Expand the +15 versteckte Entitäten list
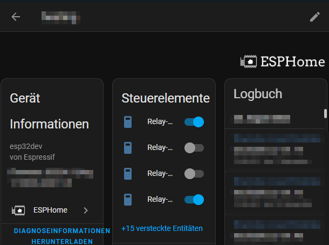Viewport: 329px width, 245px height. [162, 228]
